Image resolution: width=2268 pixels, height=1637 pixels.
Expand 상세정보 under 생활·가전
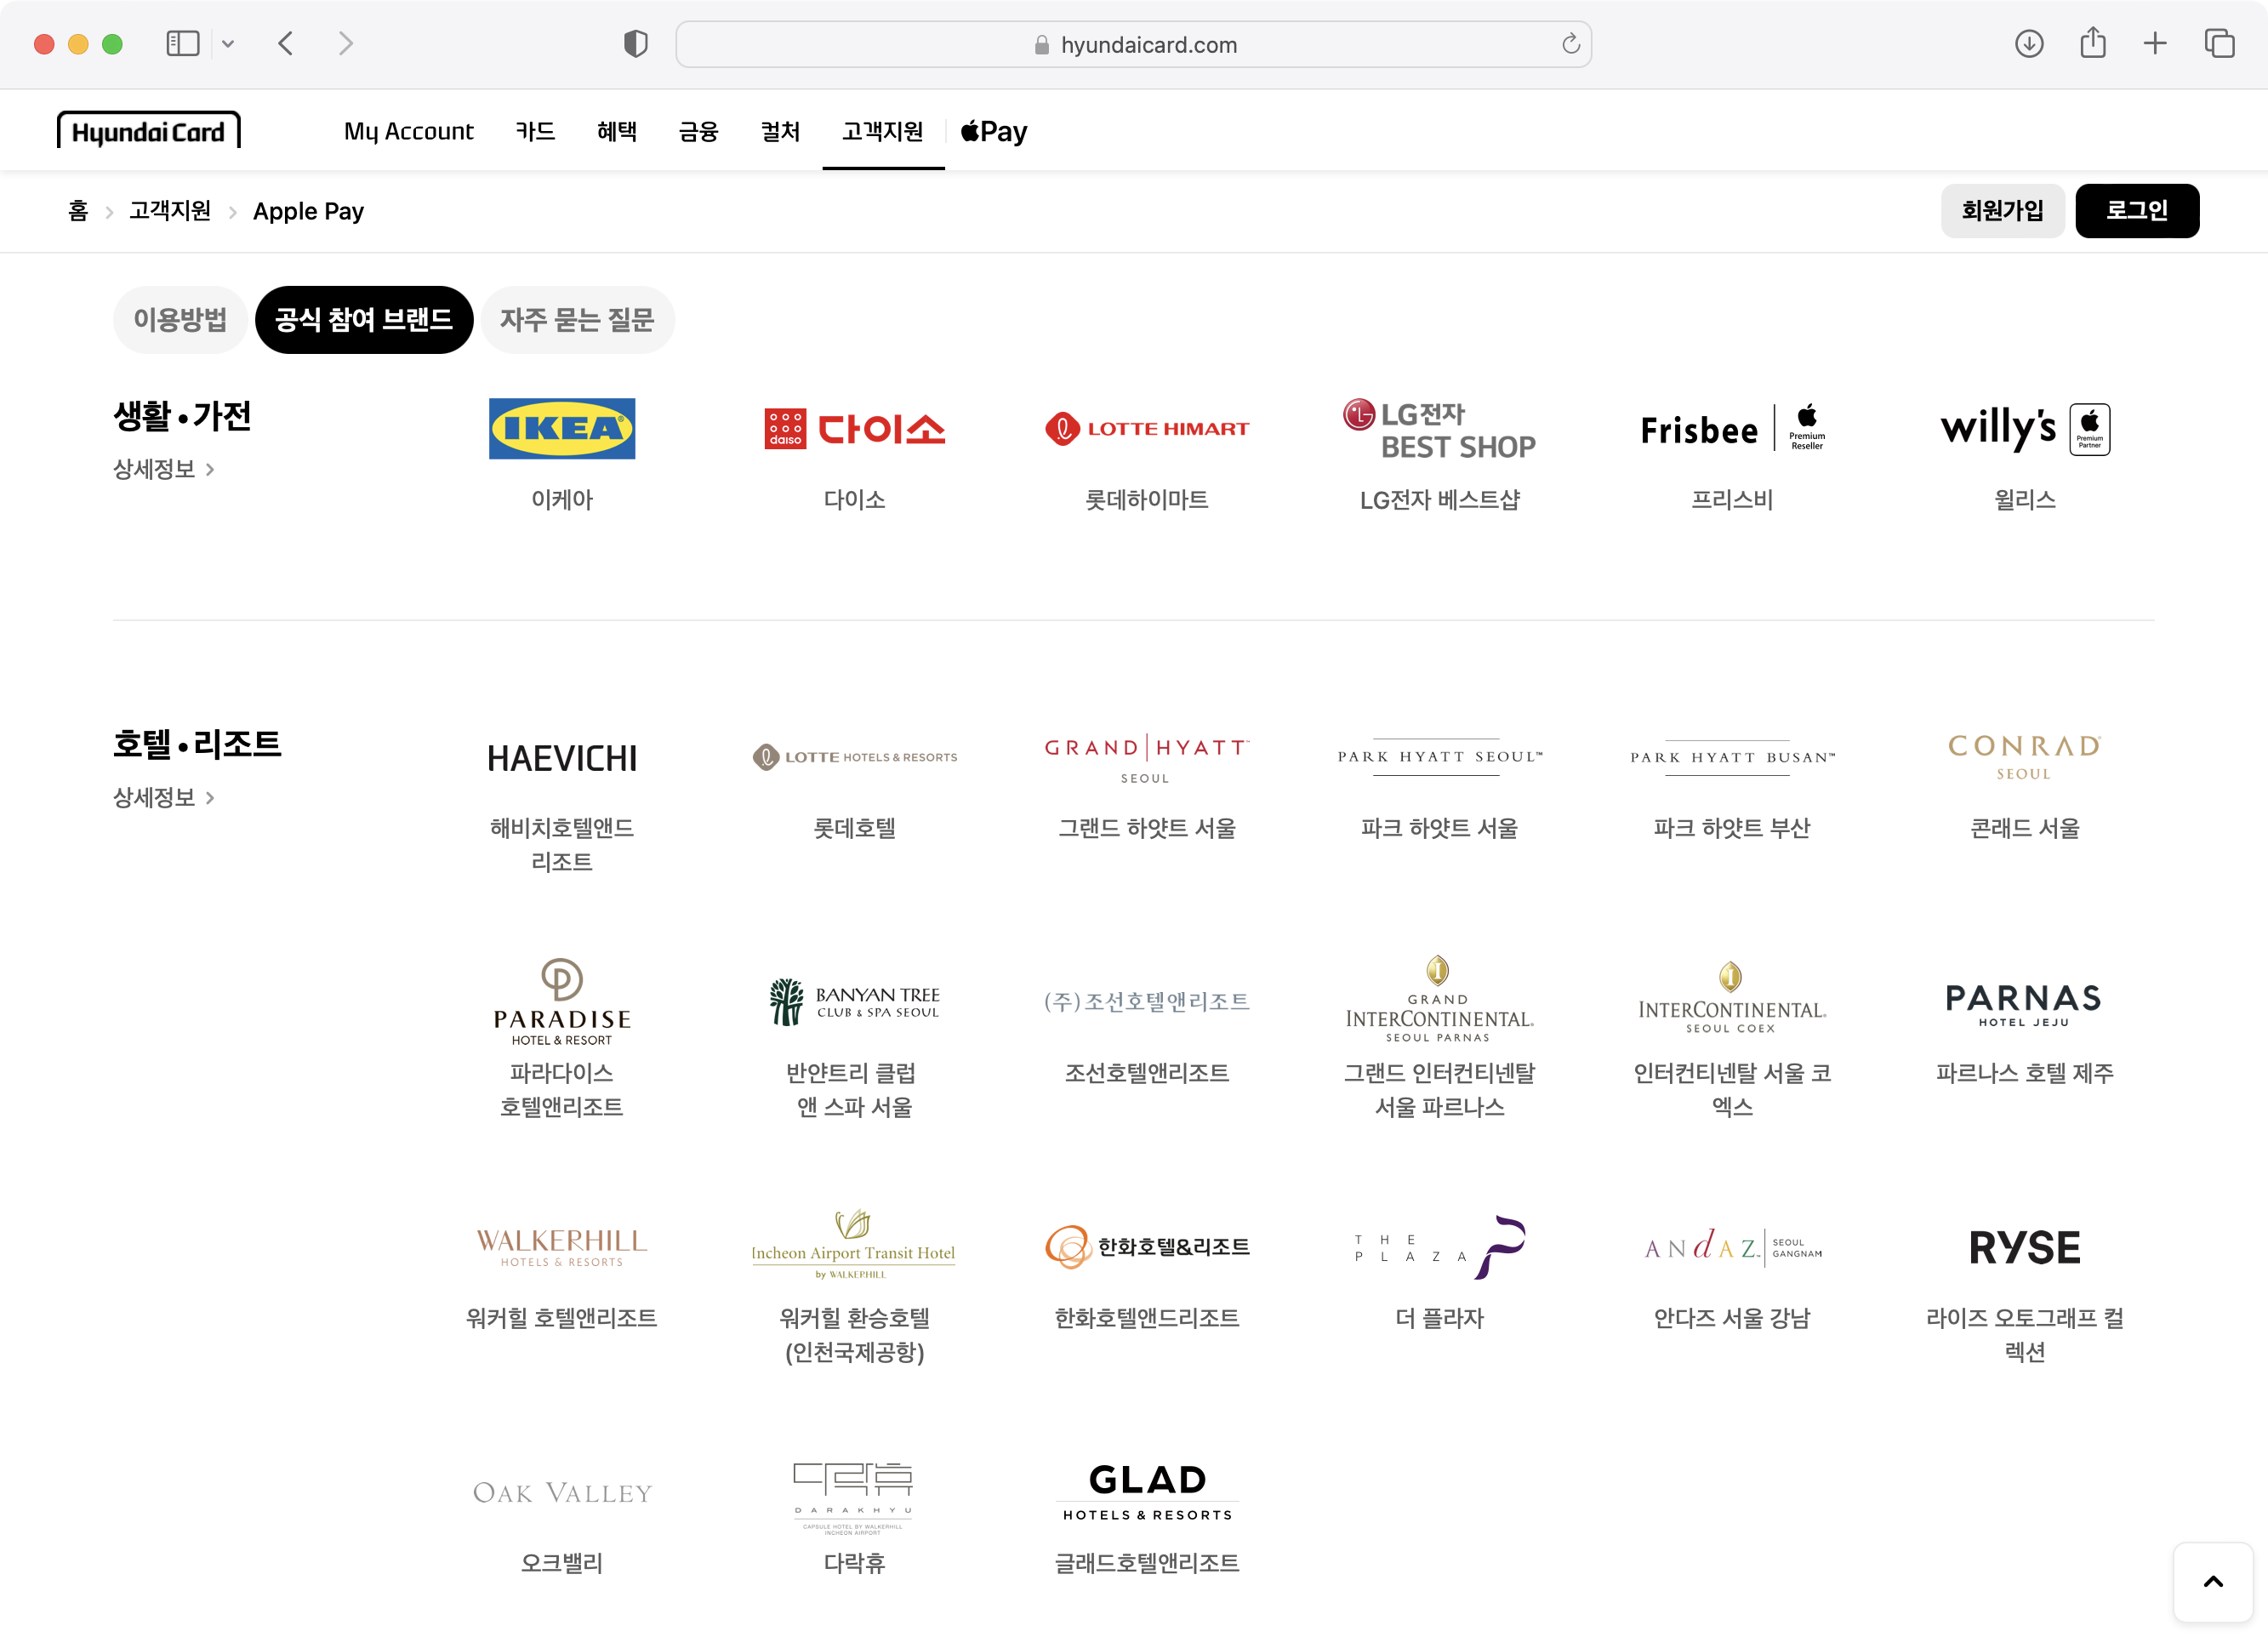[164, 469]
